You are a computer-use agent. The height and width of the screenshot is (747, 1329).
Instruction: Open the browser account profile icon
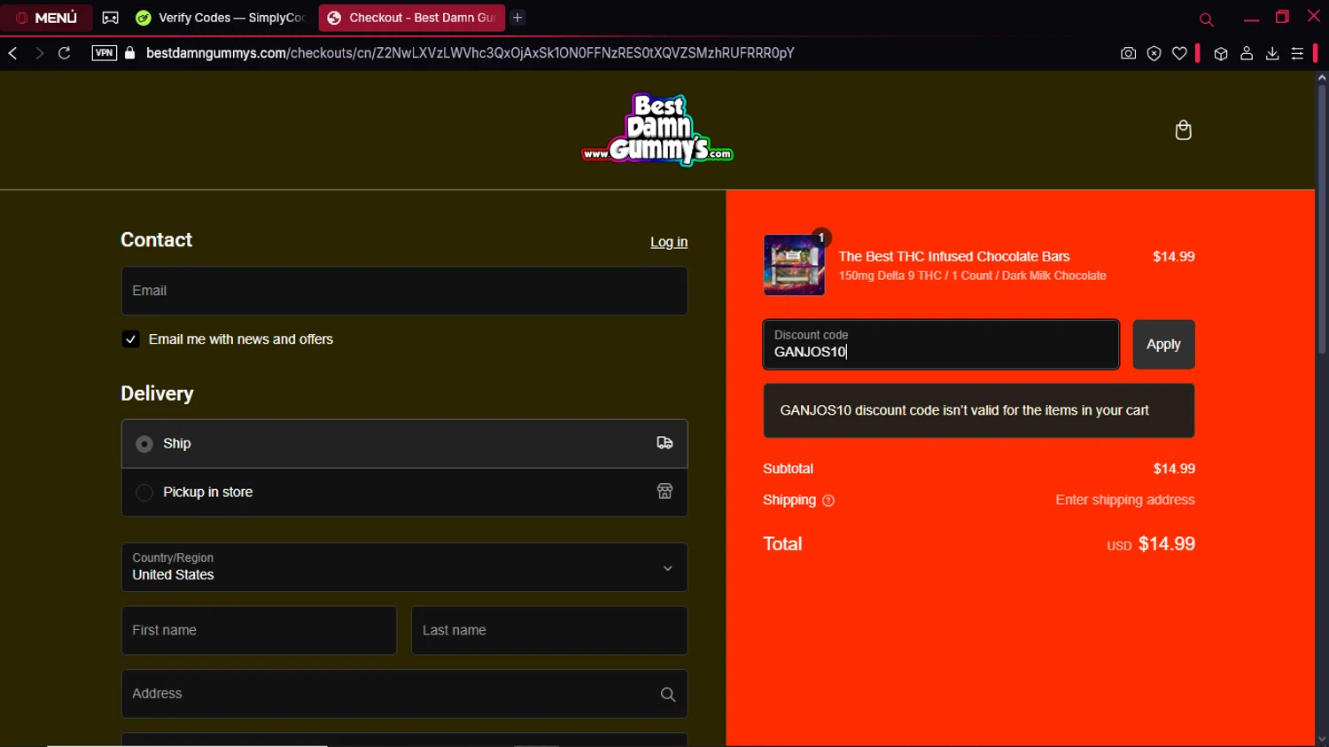1247,53
